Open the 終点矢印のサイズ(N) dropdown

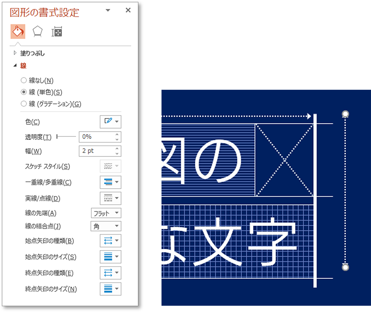(110, 289)
